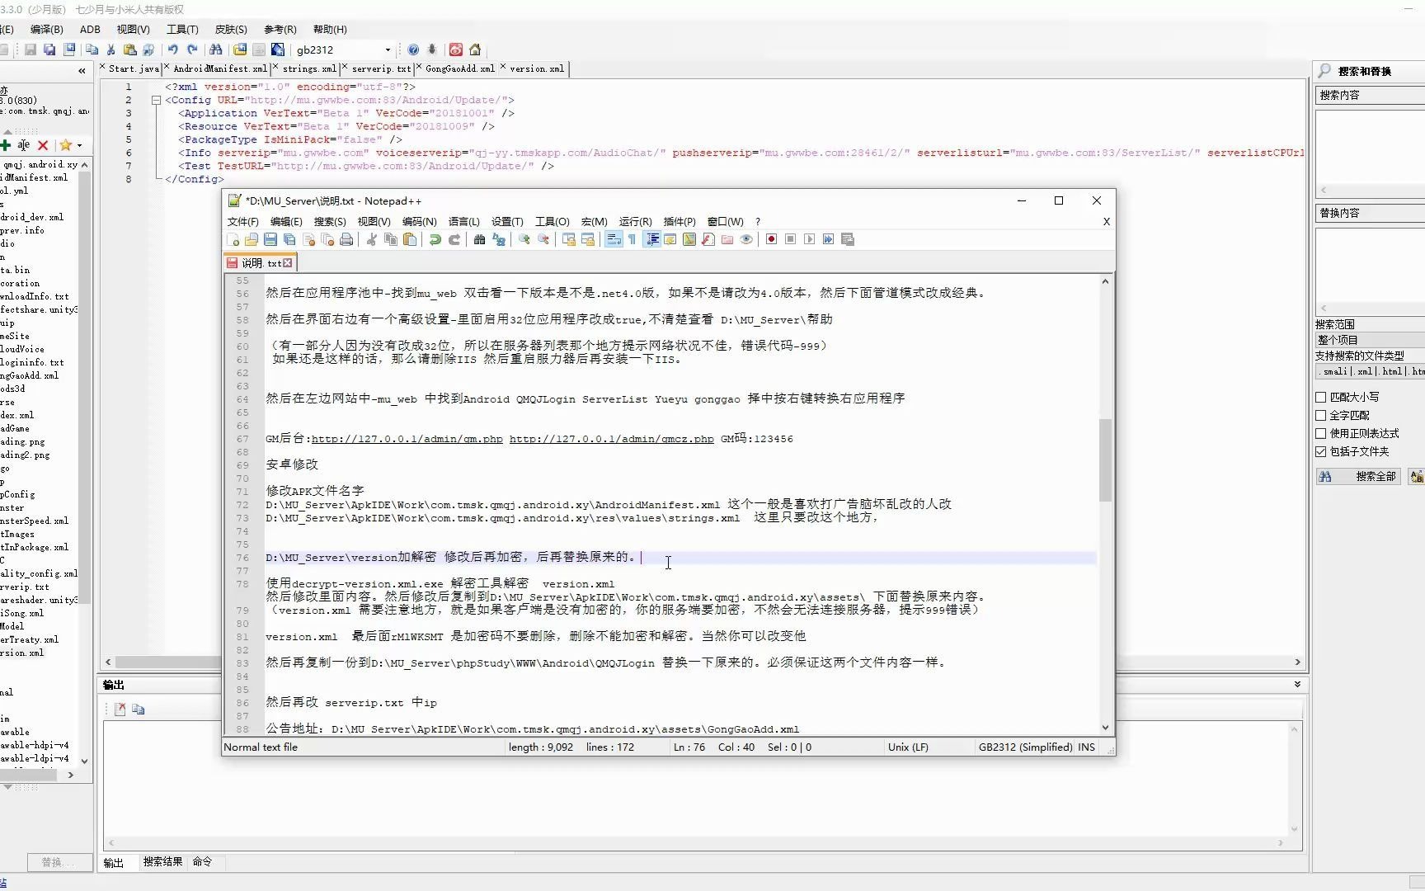Click the blue Help question icon in ApkIDE

click(413, 49)
